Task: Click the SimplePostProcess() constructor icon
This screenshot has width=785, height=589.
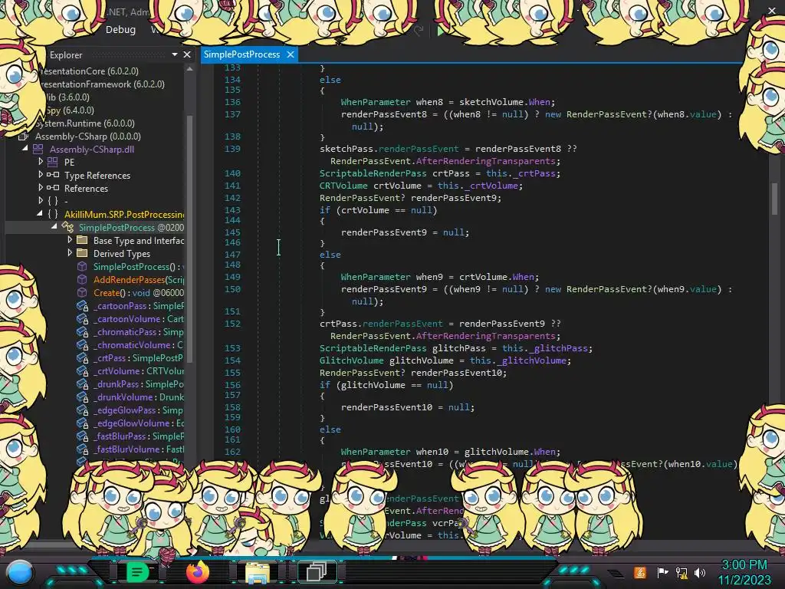Action: 82,266
